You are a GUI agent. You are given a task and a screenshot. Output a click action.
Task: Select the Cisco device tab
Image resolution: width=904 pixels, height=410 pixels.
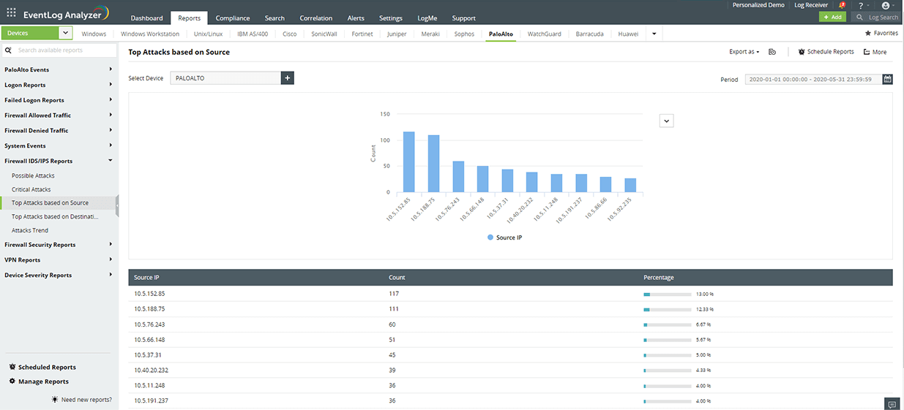[x=290, y=34]
